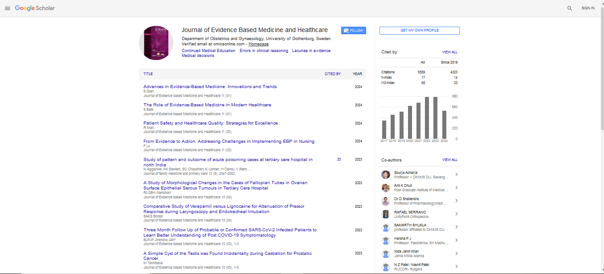Open RAFAEL SERRANO's avatar photo

pyautogui.click(x=386, y=214)
